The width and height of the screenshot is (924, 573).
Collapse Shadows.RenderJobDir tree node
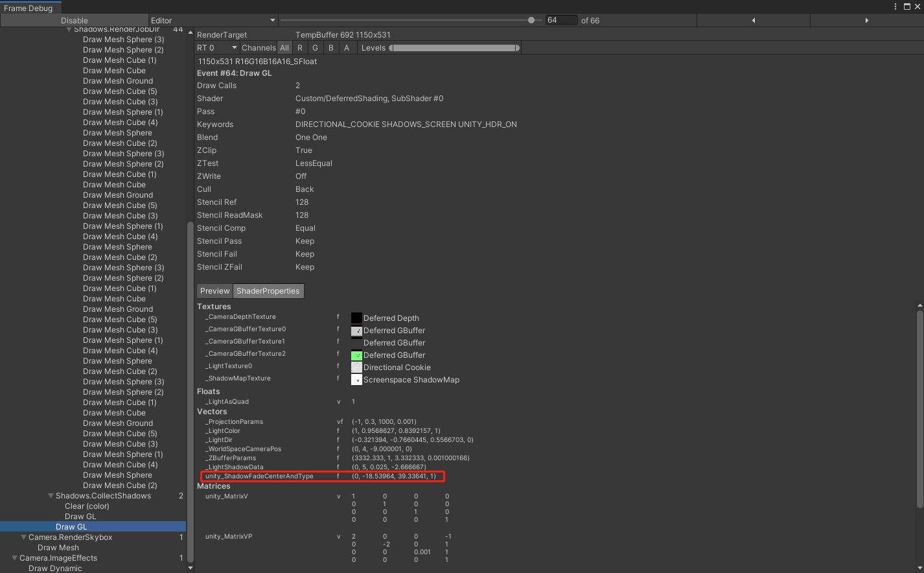coord(69,30)
